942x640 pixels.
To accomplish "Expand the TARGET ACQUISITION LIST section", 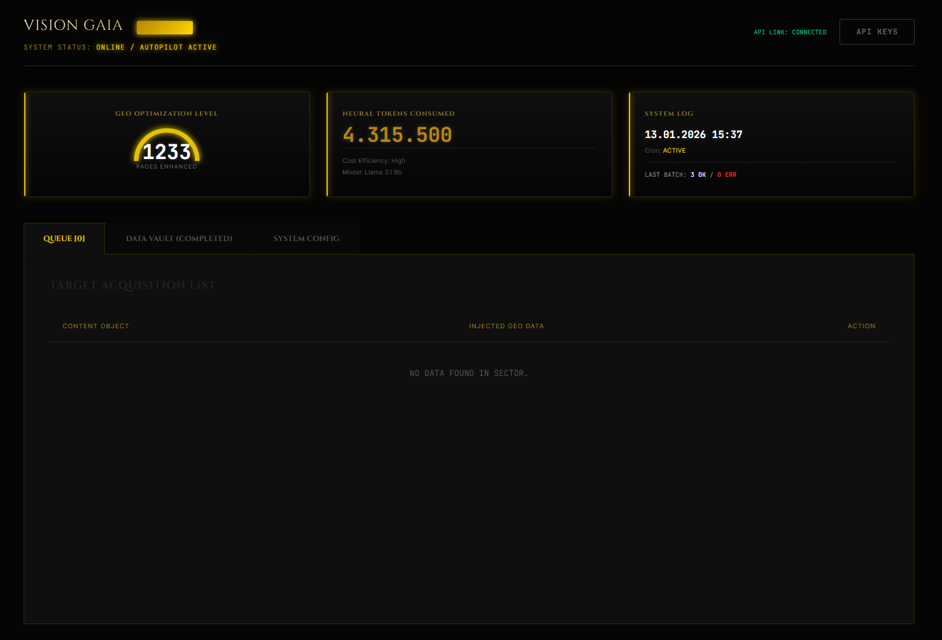I will (x=132, y=285).
